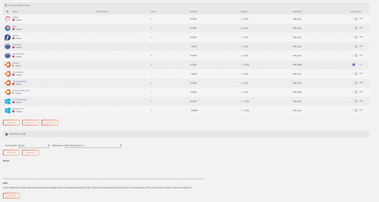
Task: Click the 1 / 110G vdisks value
Action: (x=244, y=101)
